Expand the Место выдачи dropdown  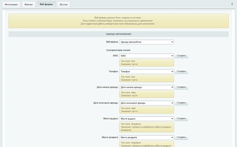146,119
